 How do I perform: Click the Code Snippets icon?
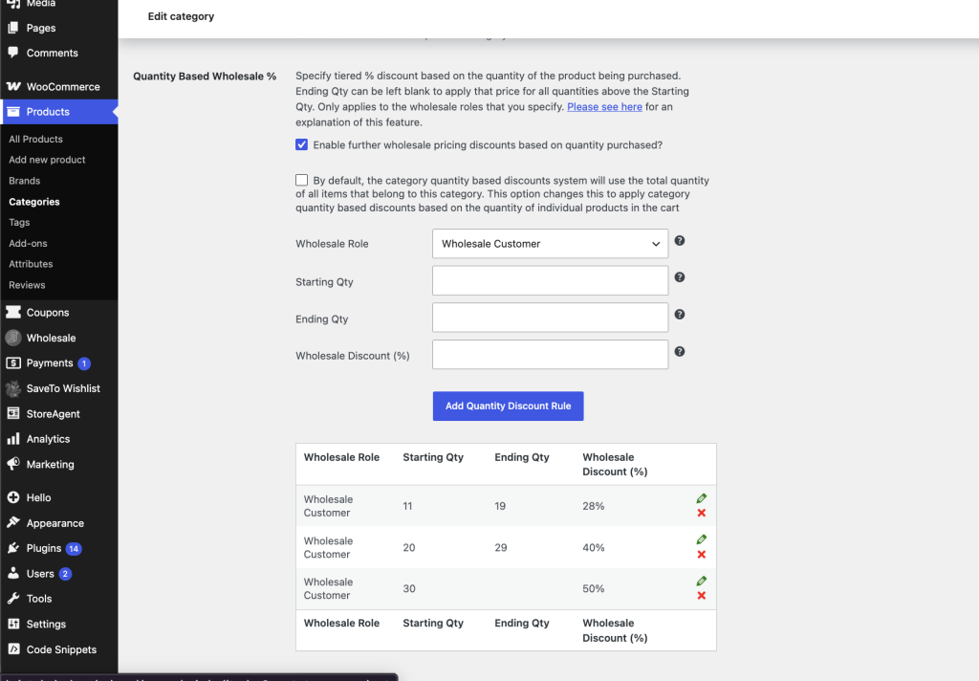pos(13,649)
